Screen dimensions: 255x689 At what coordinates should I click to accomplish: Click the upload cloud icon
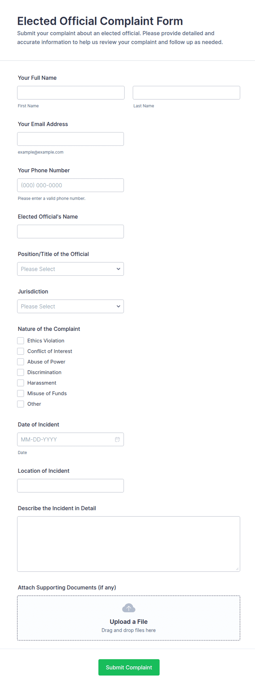tap(129, 608)
